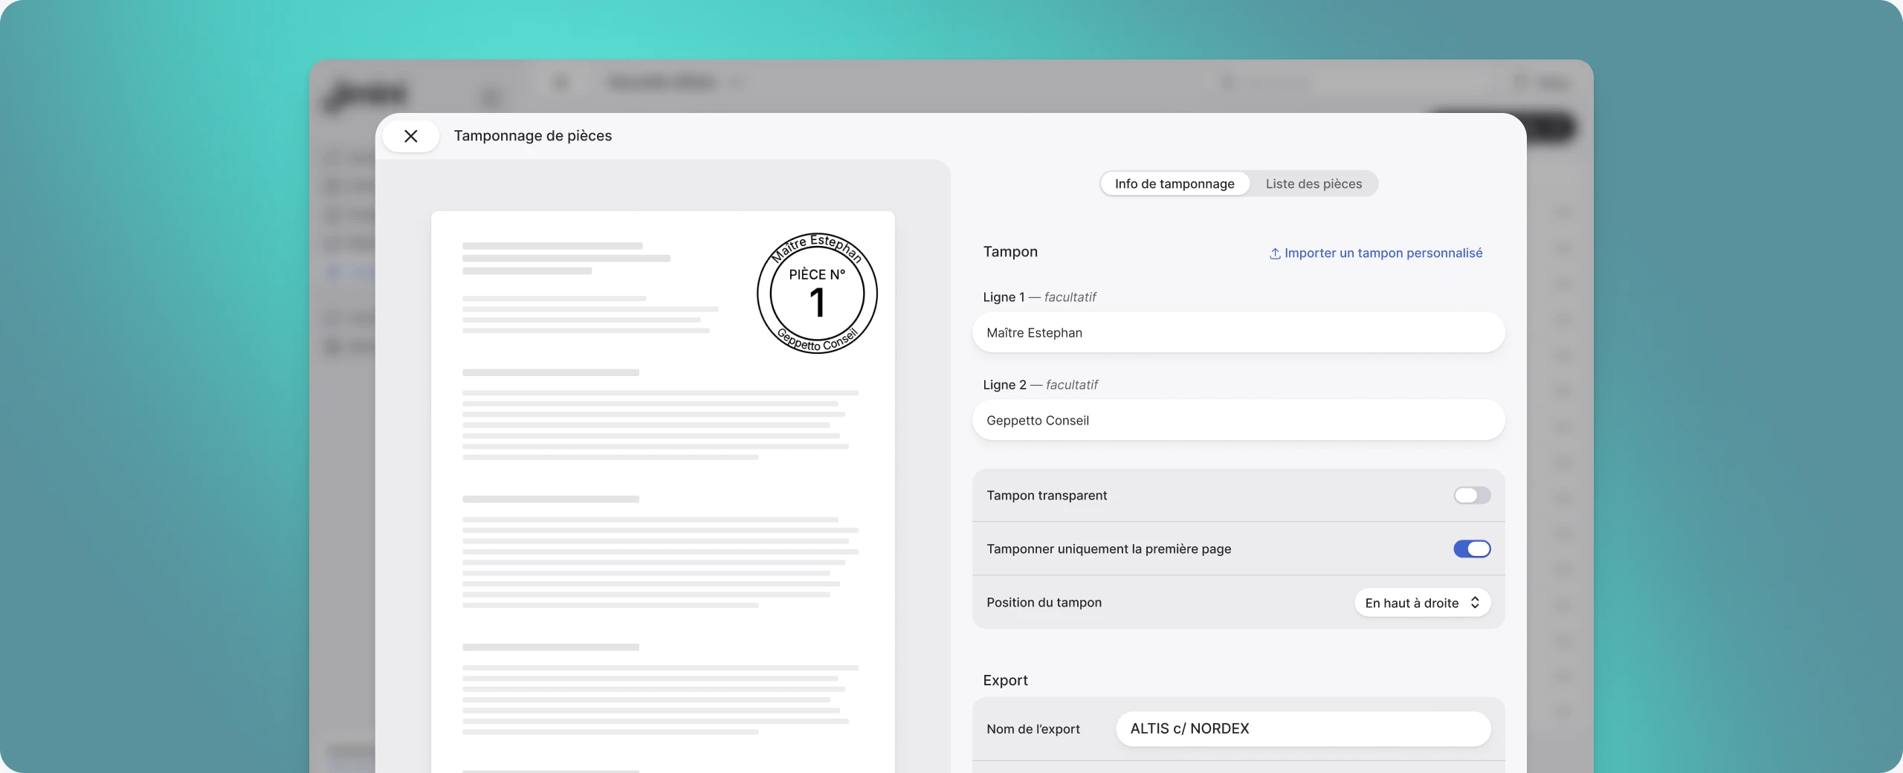
Task: Open the Liste des pièces tab
Action: (x=1314, y=184)
